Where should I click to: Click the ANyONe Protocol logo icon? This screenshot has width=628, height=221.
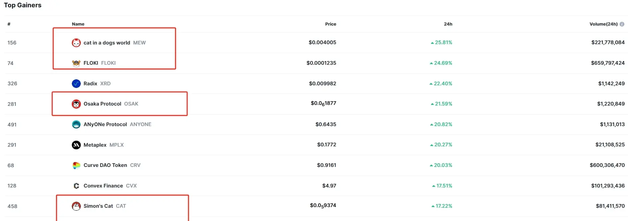tap(76, 124)
